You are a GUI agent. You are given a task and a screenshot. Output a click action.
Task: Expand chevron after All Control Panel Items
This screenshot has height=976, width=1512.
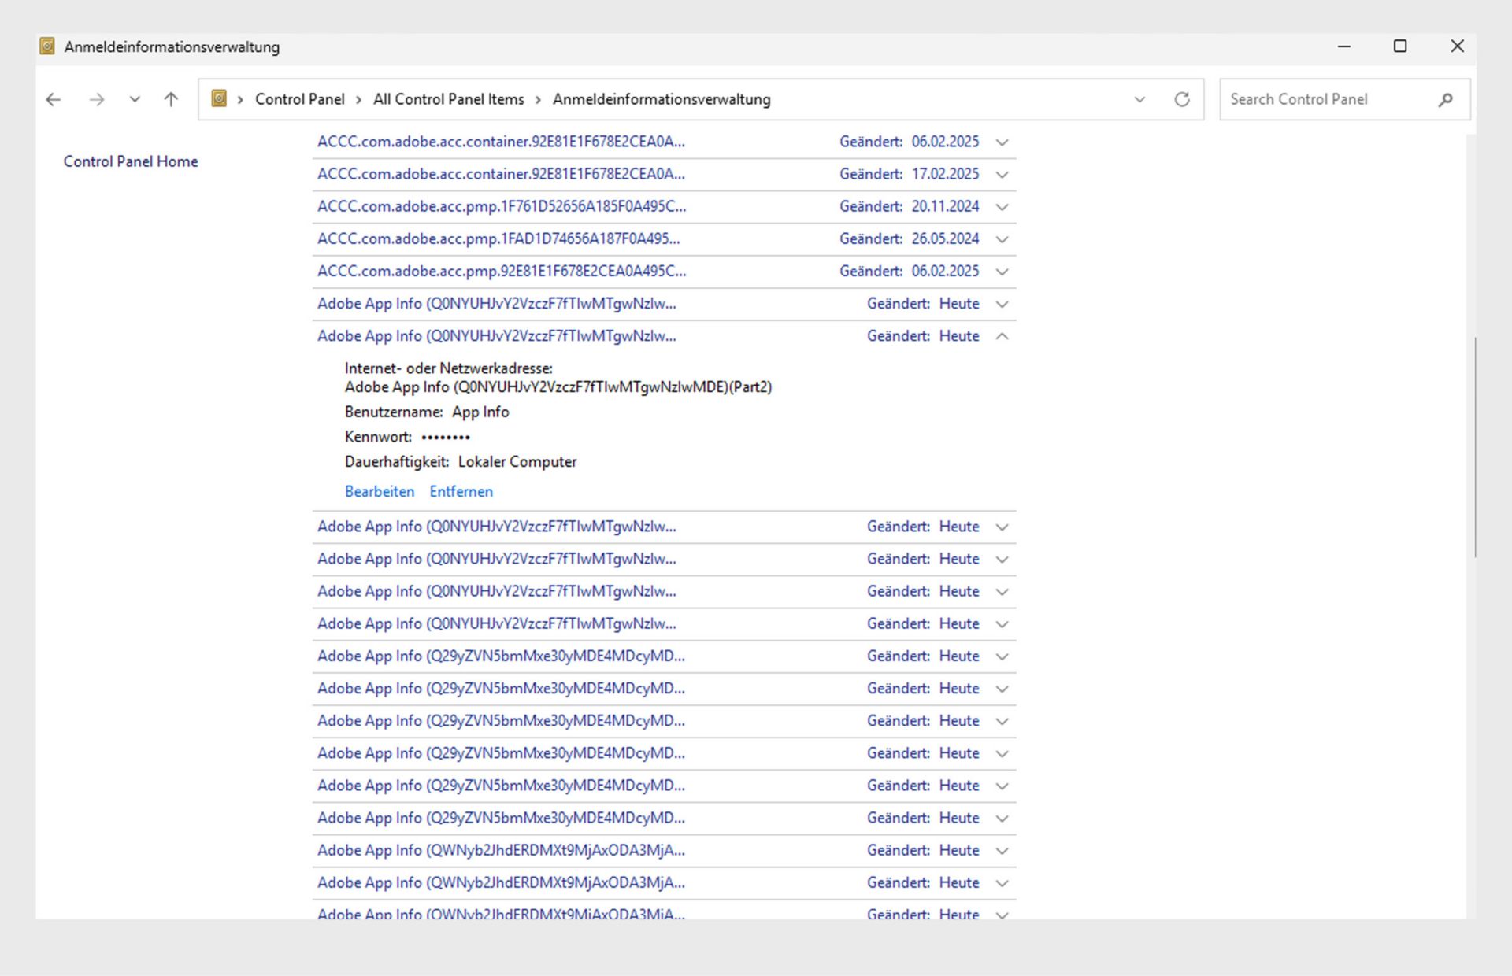coord(538,100)
